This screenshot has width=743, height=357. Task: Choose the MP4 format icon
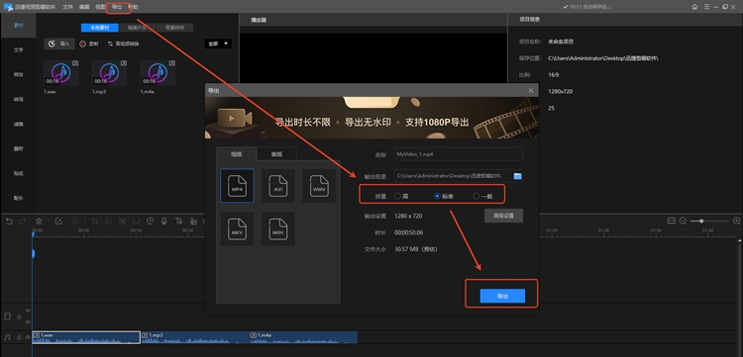[237, 186]
